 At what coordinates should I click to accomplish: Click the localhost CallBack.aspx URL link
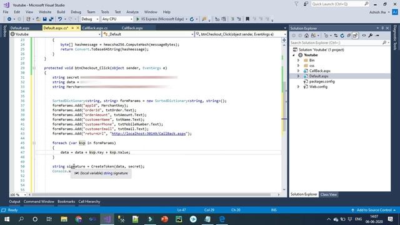click(x=149, y=134)
